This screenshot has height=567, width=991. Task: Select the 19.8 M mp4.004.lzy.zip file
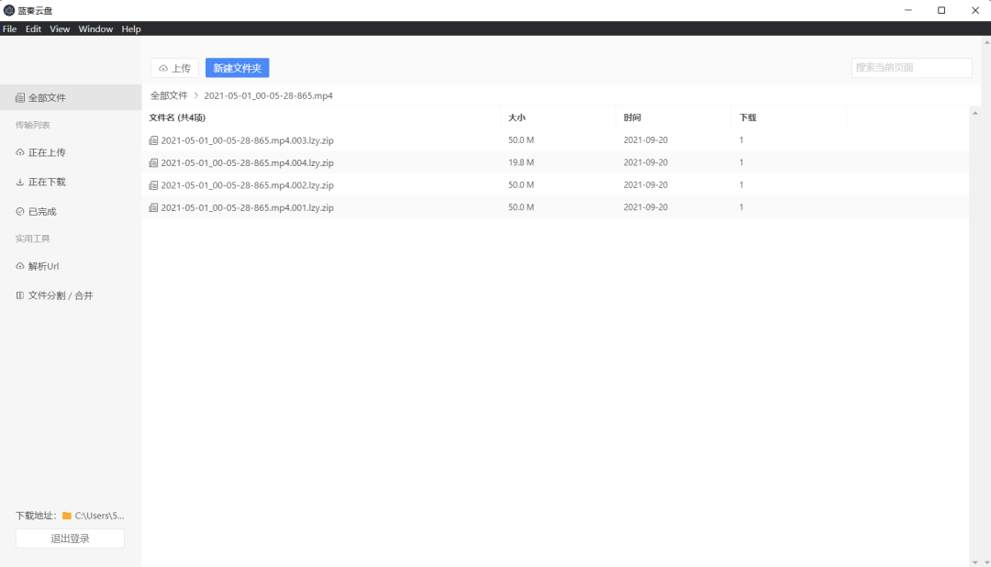[x=247, y=162]
